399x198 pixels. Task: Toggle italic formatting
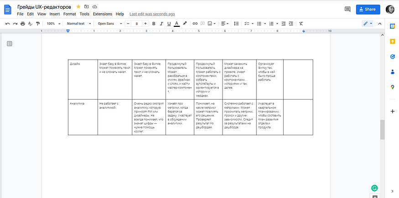tap(161, 24)
